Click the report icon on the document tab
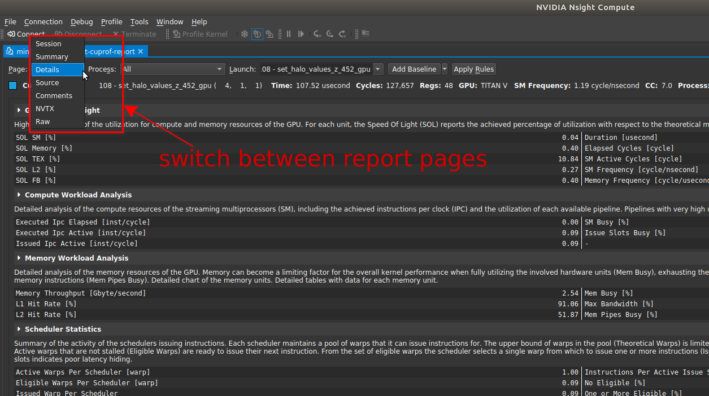This screenshot has height=396, width=709. tap(10, 51)
